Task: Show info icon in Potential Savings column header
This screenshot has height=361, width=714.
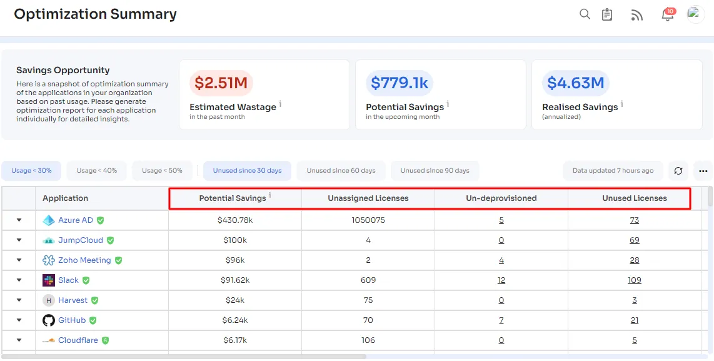Action: pos(269,196)
